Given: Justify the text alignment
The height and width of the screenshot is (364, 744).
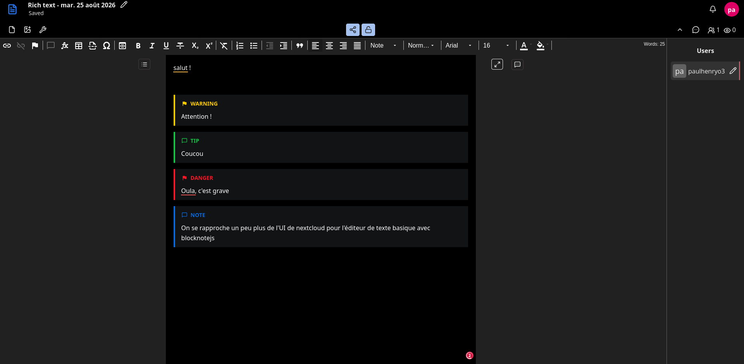Looking at the screenshot, I should [x=357, y=46].
